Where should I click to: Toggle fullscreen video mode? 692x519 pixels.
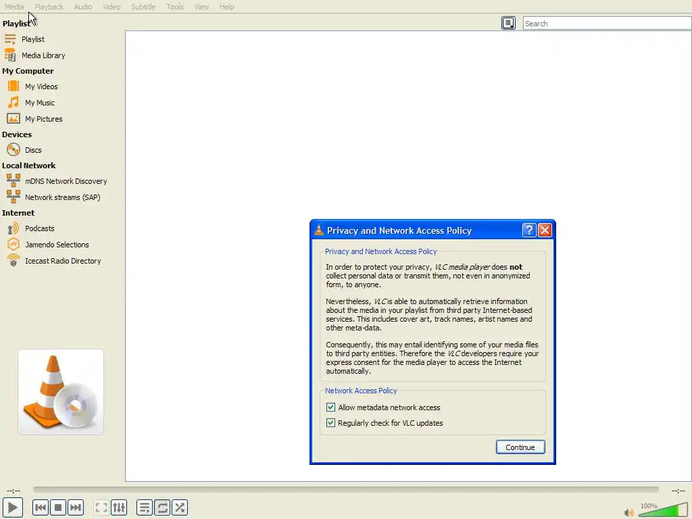coord(101,508)
